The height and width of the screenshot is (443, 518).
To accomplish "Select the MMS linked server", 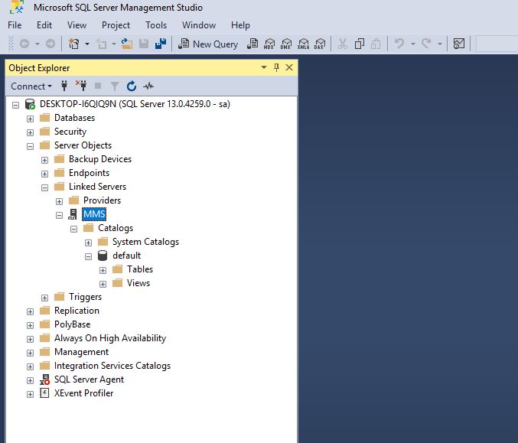I will click(x=94, y=214).
